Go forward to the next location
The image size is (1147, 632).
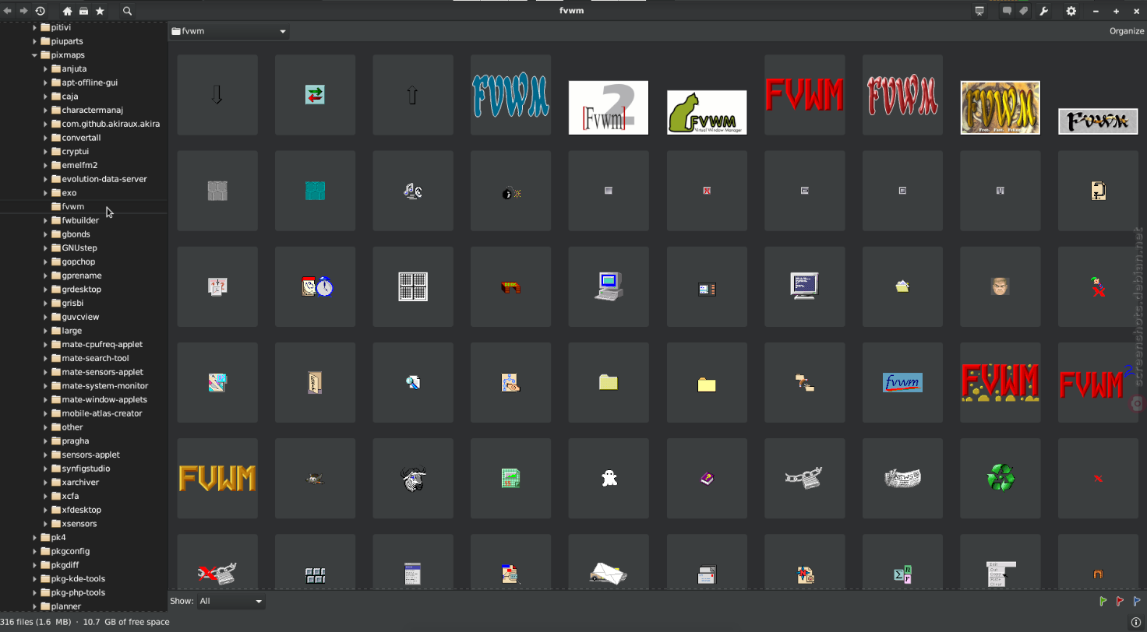click(23, 11)
